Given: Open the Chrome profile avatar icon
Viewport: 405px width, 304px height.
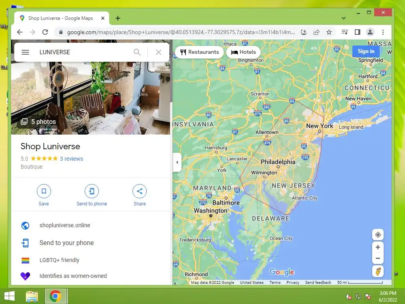Looking at the screenshot, I should click(370, 32).
